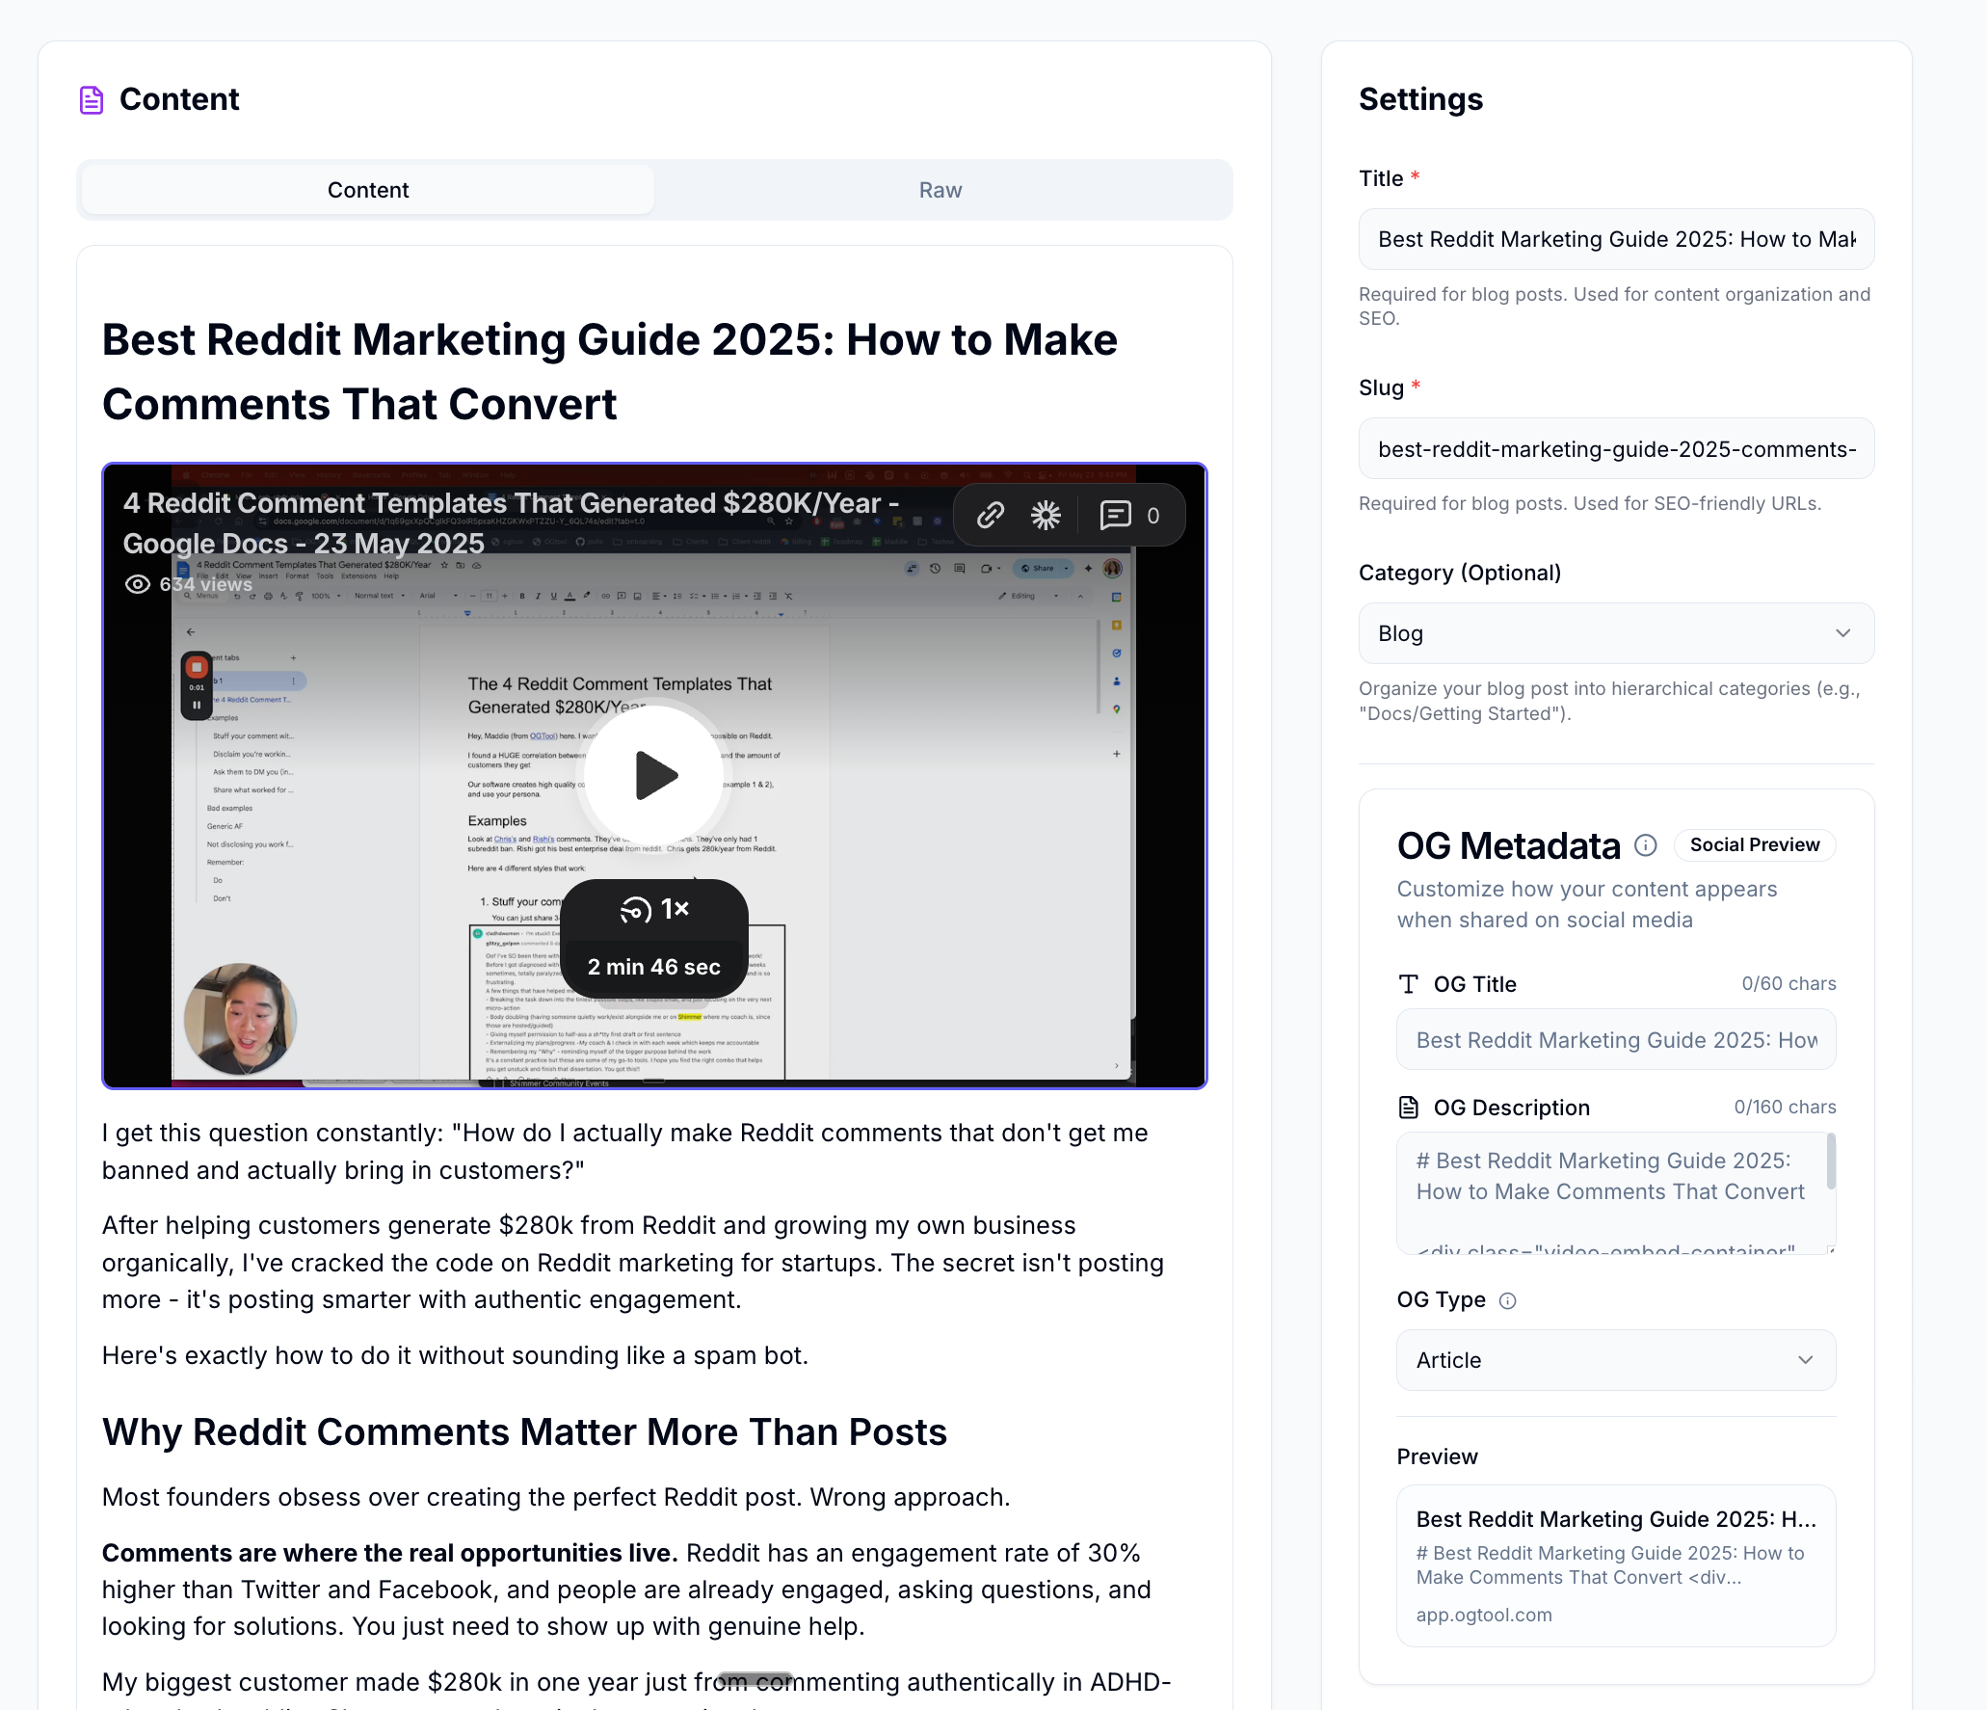The width and height of the screenshot is (1987, 1710).
Task: Open video comments bubble icon
Action: pos(1115,515)
